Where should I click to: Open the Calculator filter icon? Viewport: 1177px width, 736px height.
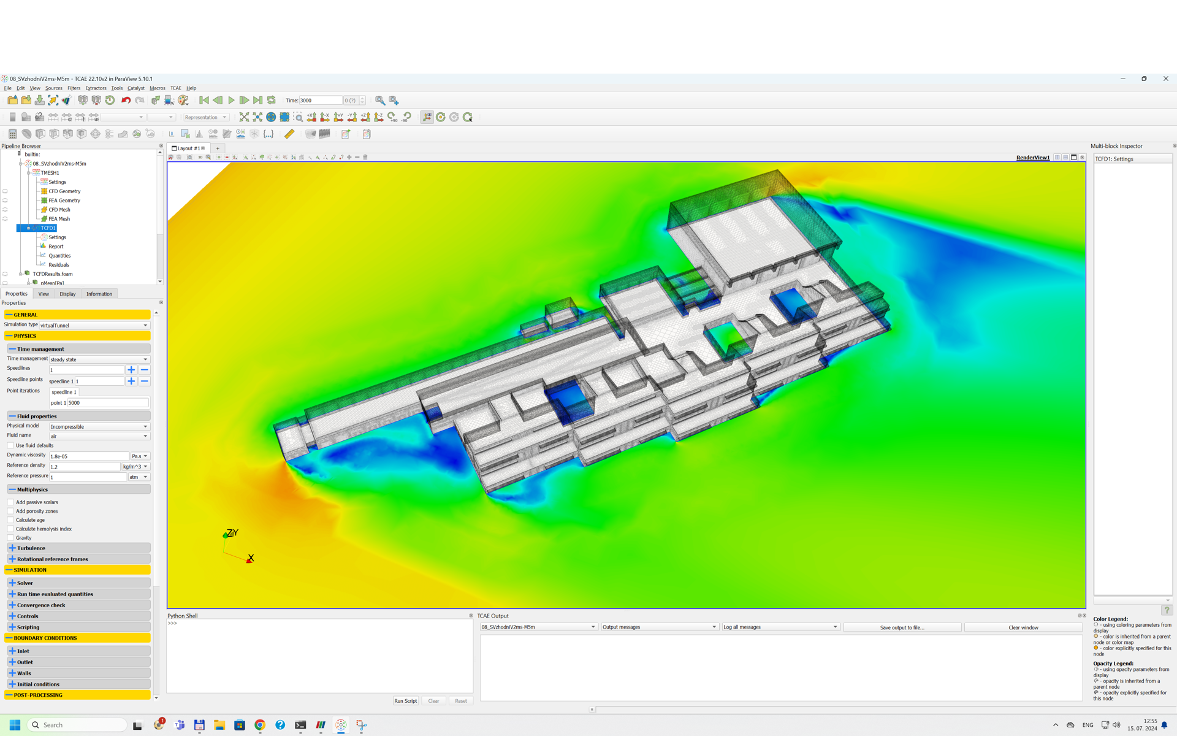point(12,134)
